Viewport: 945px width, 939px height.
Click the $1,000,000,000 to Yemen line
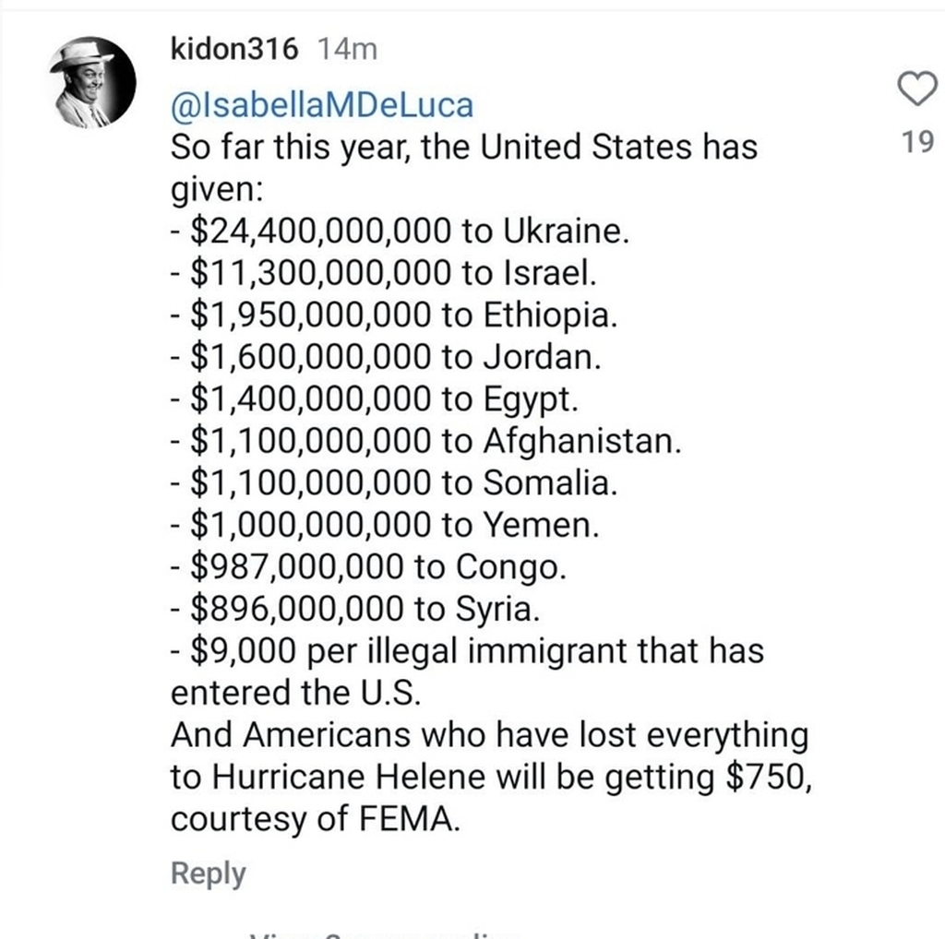(385, 525)
